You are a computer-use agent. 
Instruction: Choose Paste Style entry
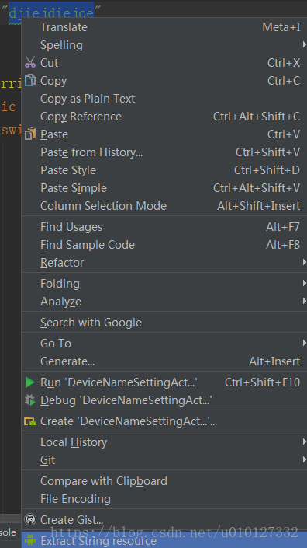point(164,170)
